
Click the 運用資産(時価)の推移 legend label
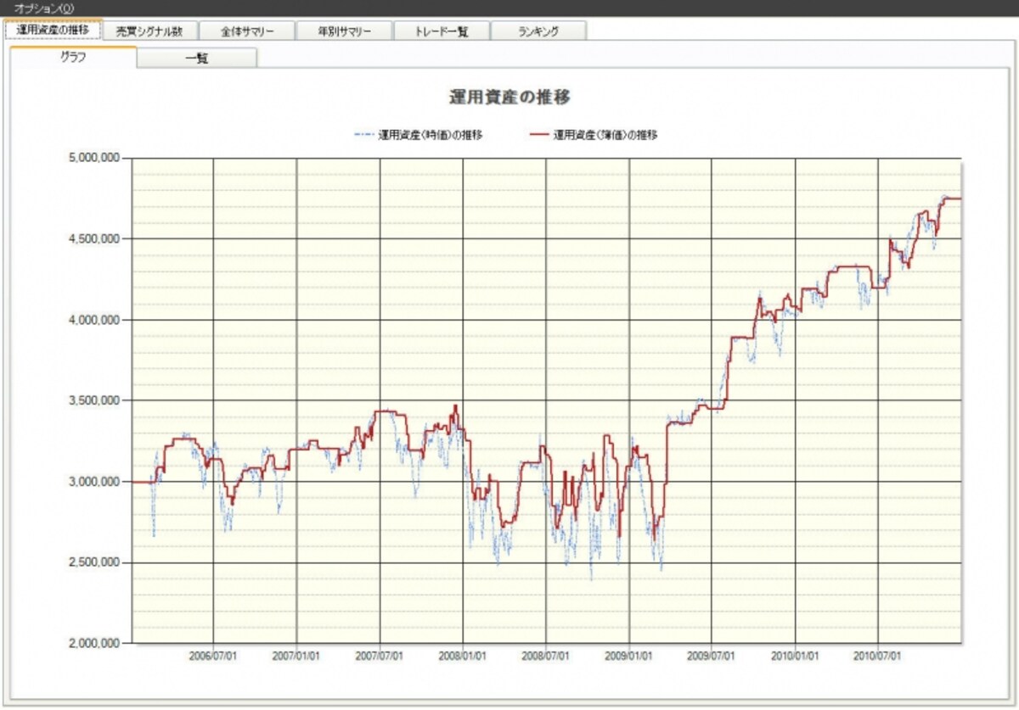[x=431, y=134]
